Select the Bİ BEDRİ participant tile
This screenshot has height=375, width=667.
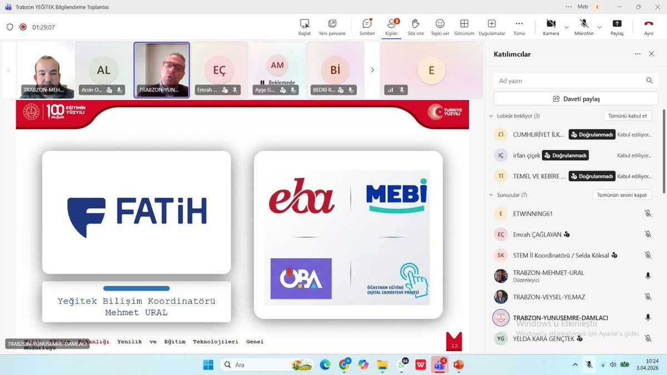[x=335, y=70]
